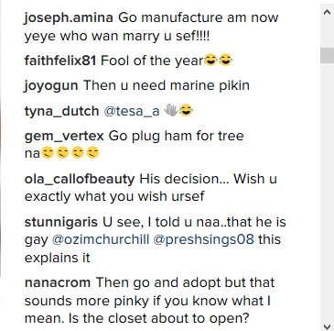Click the laughing emoji after 'Fool of the year'

pyautogui.click(x=210, y=61)
